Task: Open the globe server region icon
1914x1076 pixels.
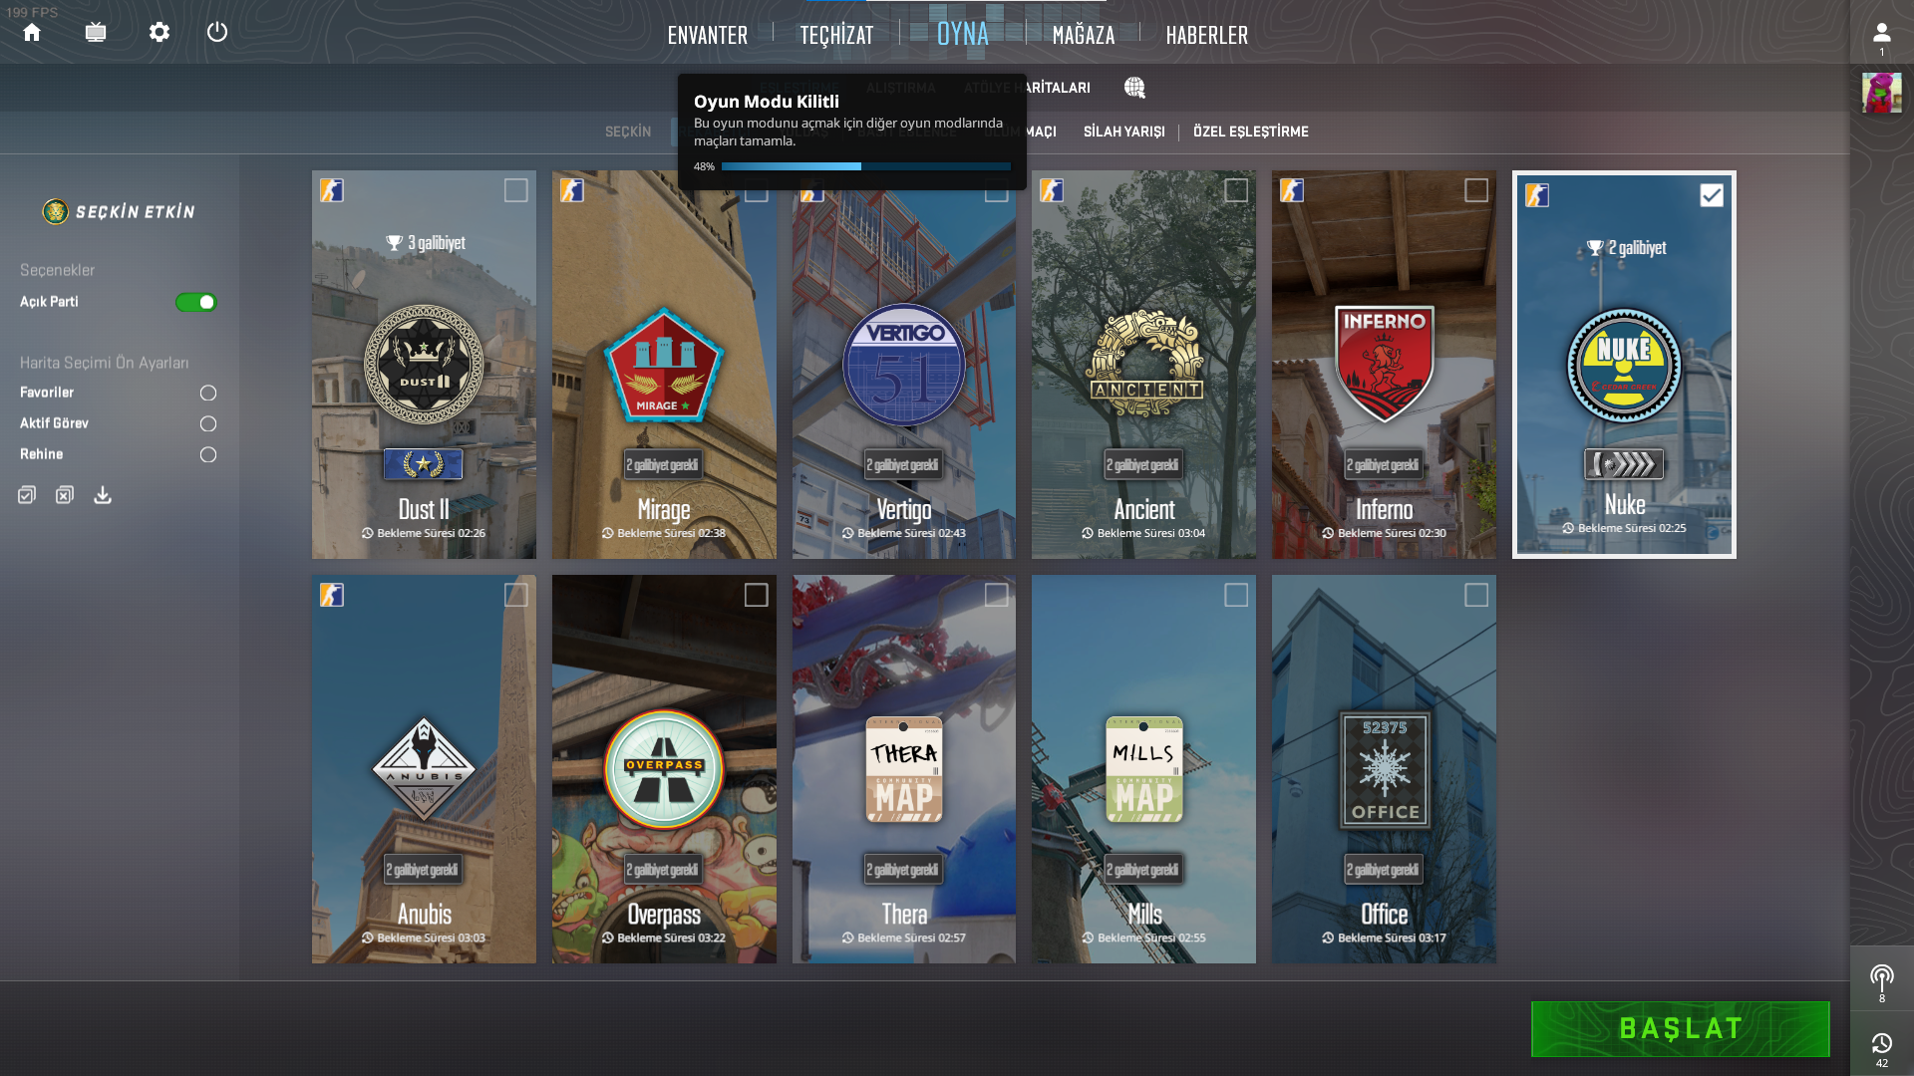Action: (1134, 88)
